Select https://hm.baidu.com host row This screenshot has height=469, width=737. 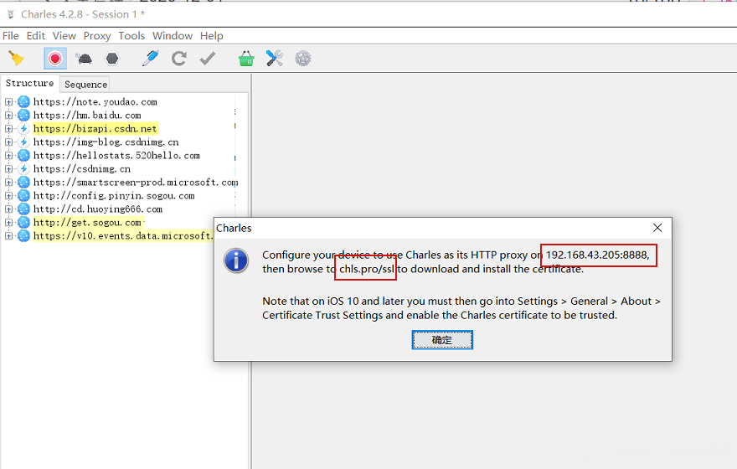point(87,115)
